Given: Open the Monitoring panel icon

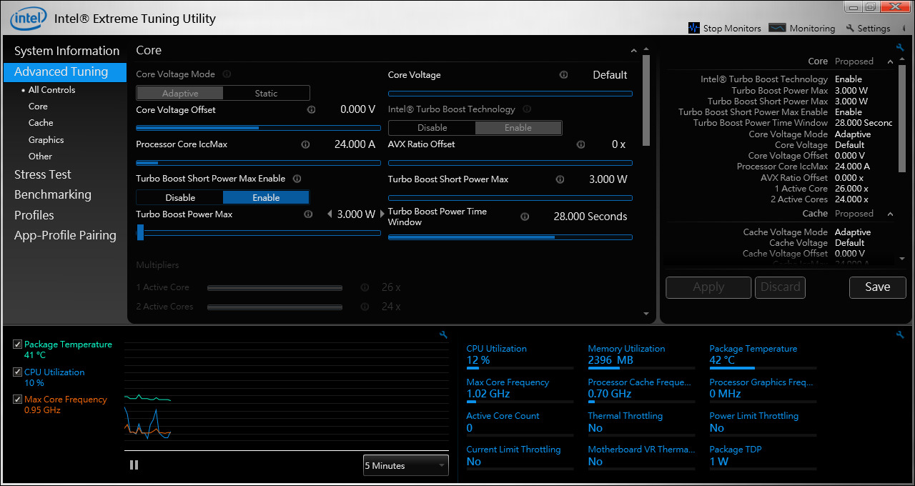Looking at the screenshot, I should pos(777,28).
